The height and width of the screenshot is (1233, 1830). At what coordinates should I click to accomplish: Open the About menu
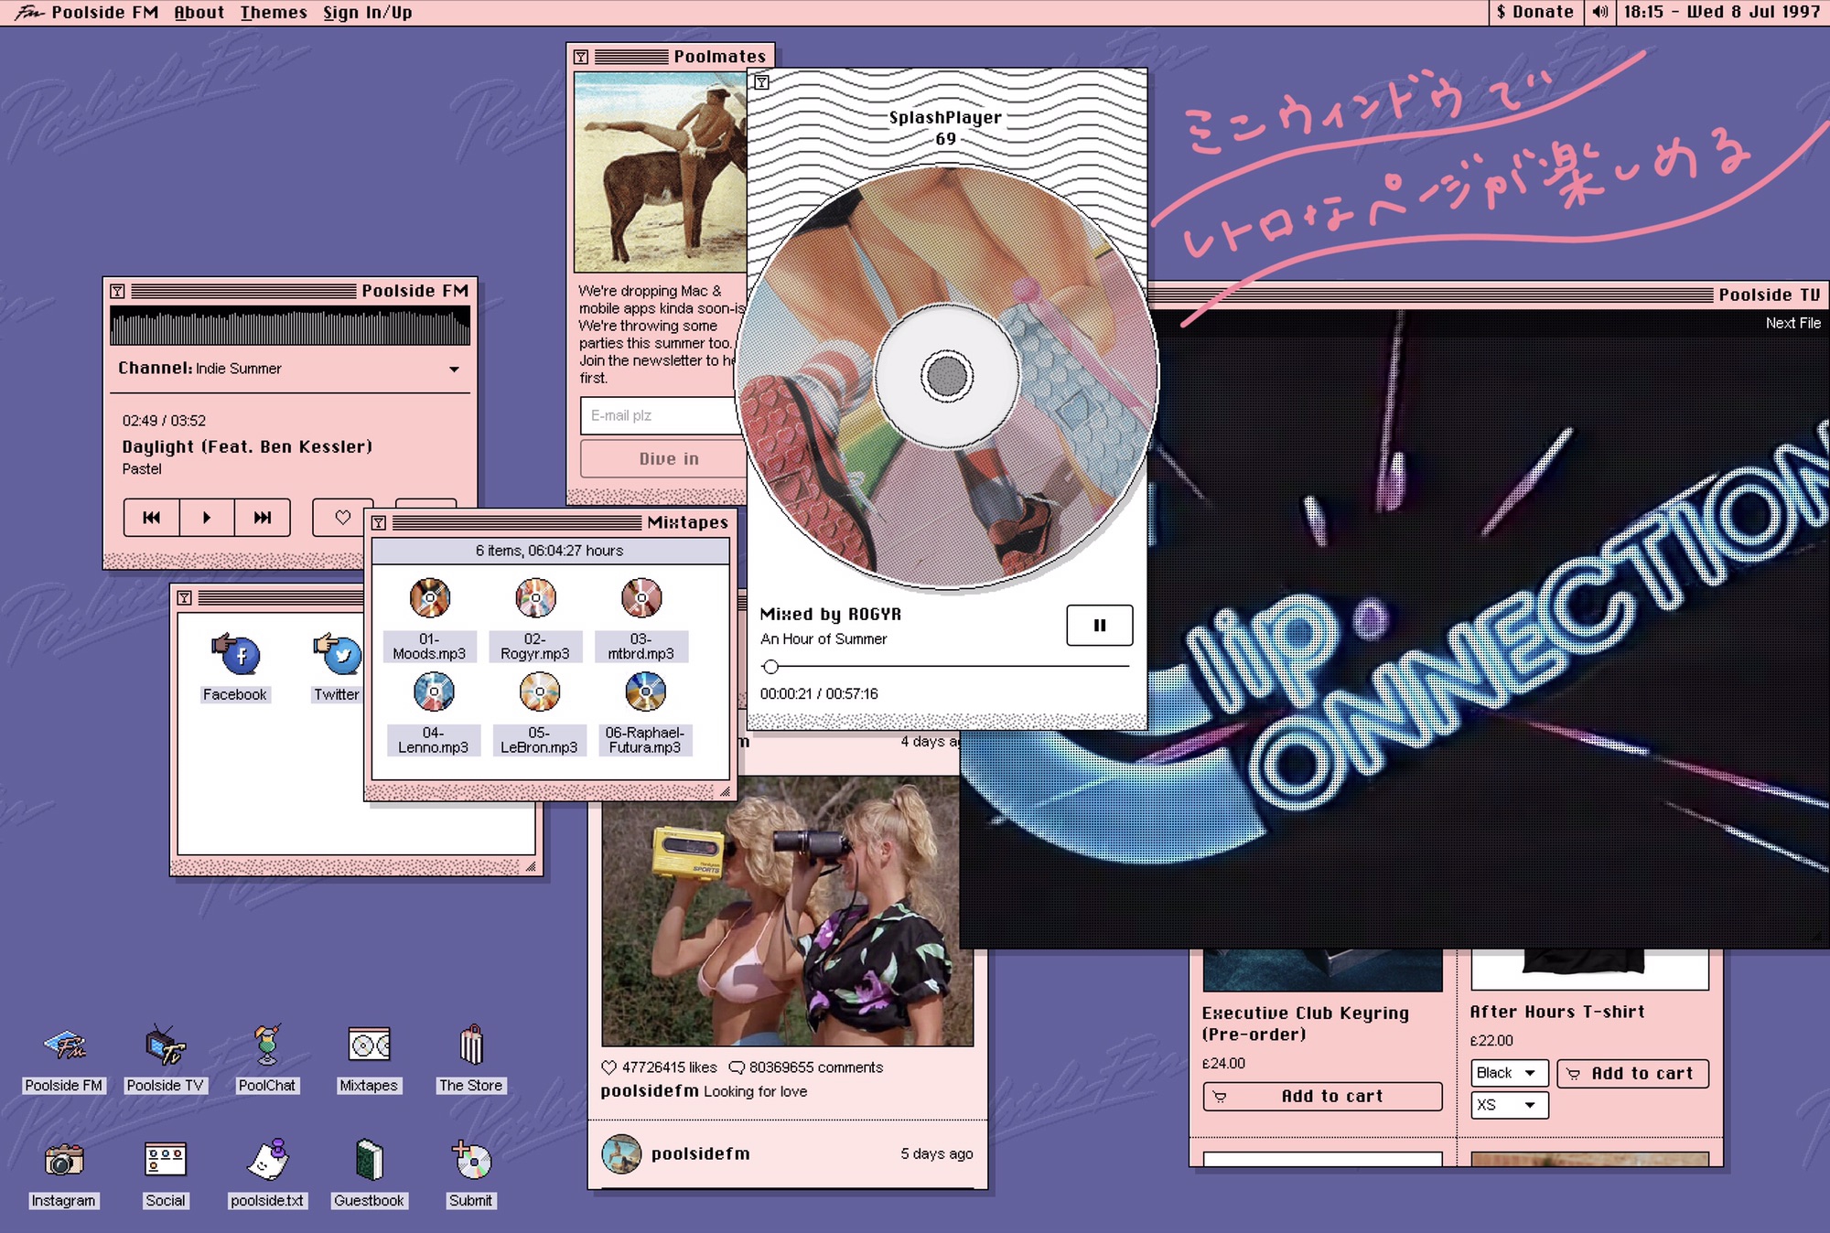[x=199, y=12]
